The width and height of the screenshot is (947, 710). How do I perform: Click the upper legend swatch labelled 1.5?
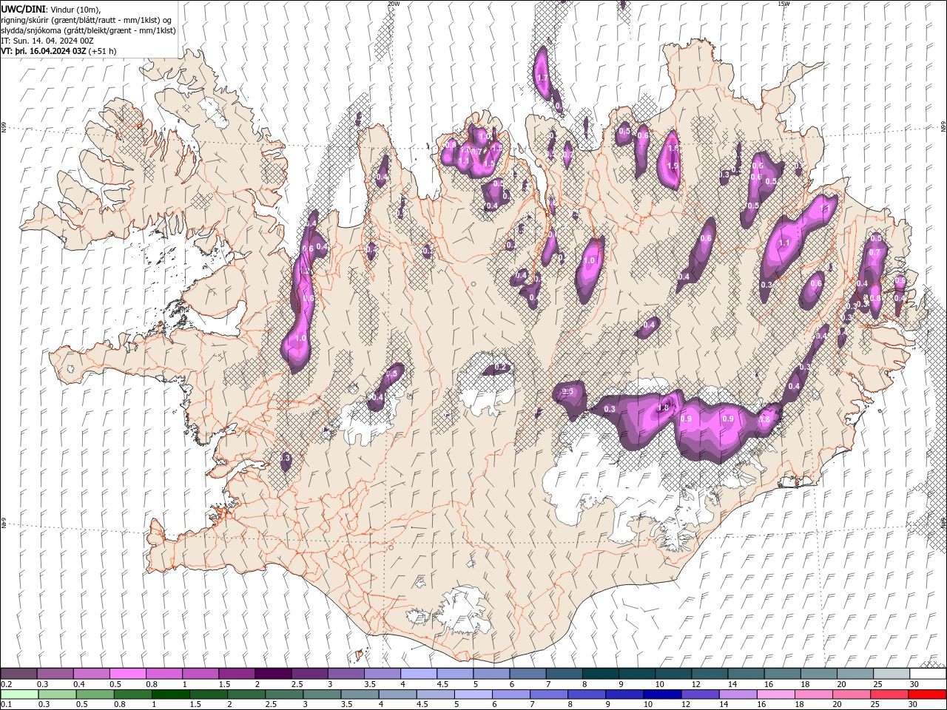(237, 674)
